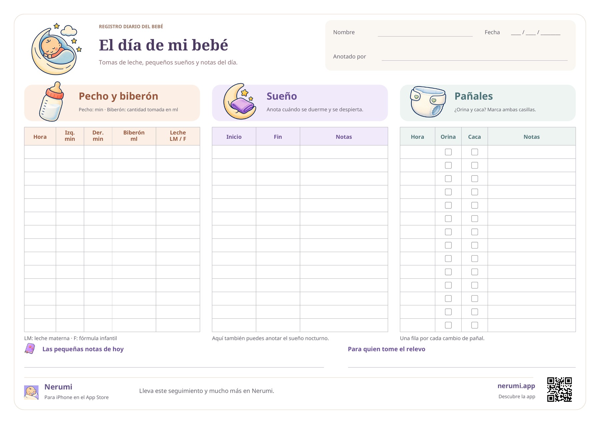Click the REGISTRO DIARIO DEL BEBÉ label
The width and height of the screenshot is (600, 424).
coord(131,26)
